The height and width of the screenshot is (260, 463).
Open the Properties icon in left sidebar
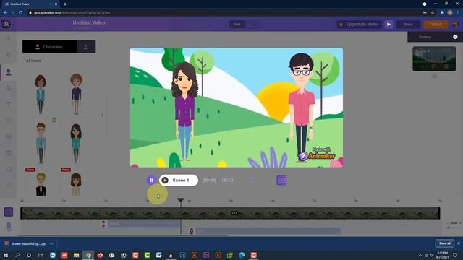coord(8,88)
